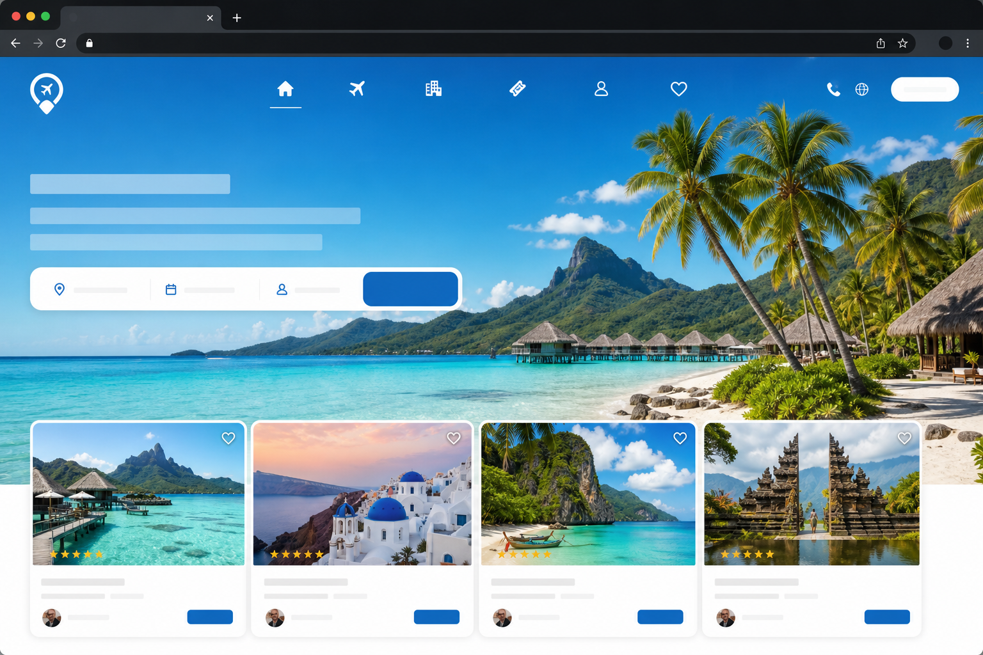The image size is (983, 655).
Task: Favorite the longtail boat beach card with its heart
Action: (x=680, y=438)
